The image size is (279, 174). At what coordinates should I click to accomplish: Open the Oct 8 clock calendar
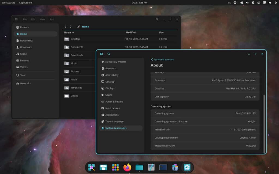click(x=139, y=3)
